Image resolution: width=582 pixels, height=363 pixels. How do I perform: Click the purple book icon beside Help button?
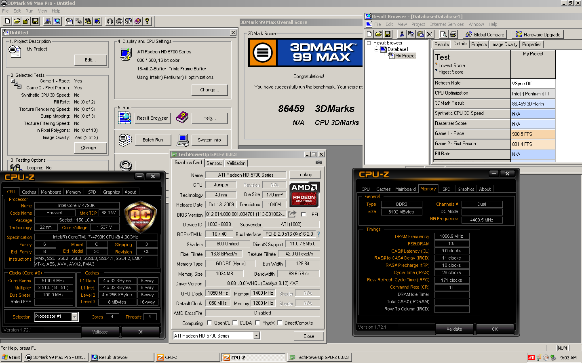(x=182, y=118)
